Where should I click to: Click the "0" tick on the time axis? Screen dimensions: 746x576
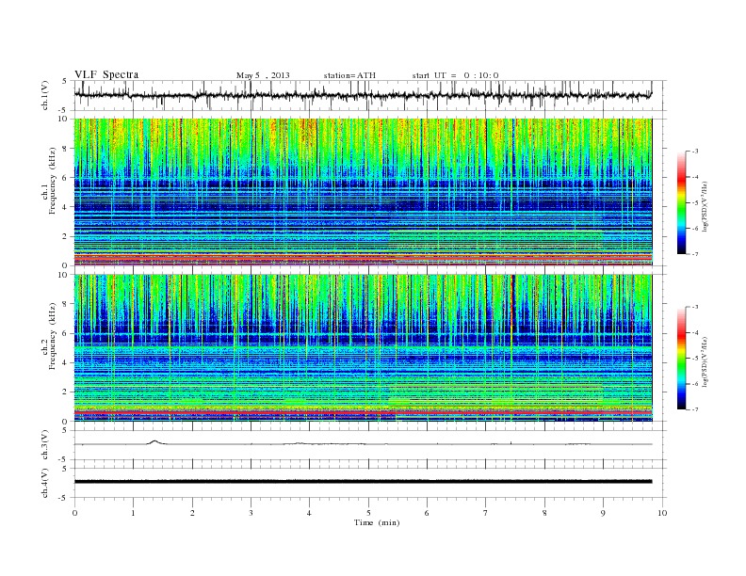pyautogui.click(x=74, y=513)
